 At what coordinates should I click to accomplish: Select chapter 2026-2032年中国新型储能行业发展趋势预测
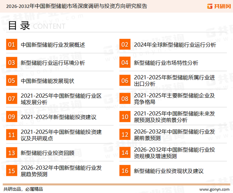[61, 171]
